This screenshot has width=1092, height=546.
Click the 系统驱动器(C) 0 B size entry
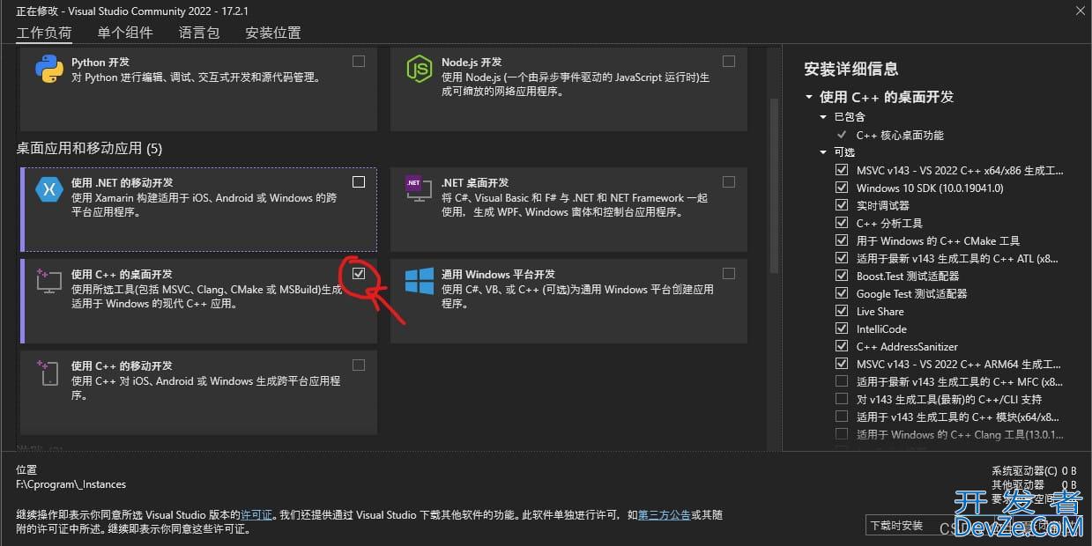click(x=1034, y=471)
